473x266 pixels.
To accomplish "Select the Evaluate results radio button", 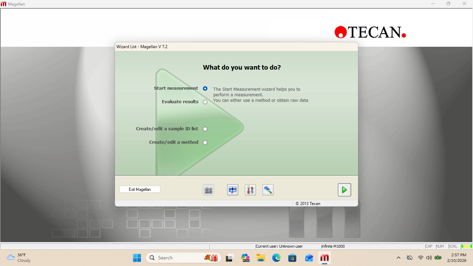I will [x=205, y=102].
